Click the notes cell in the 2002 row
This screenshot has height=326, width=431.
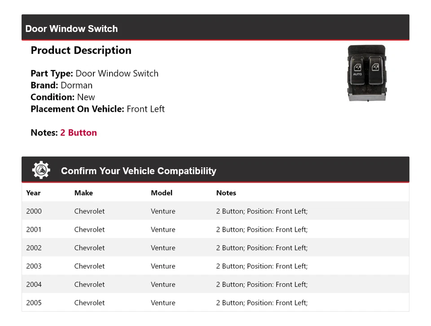262,248
